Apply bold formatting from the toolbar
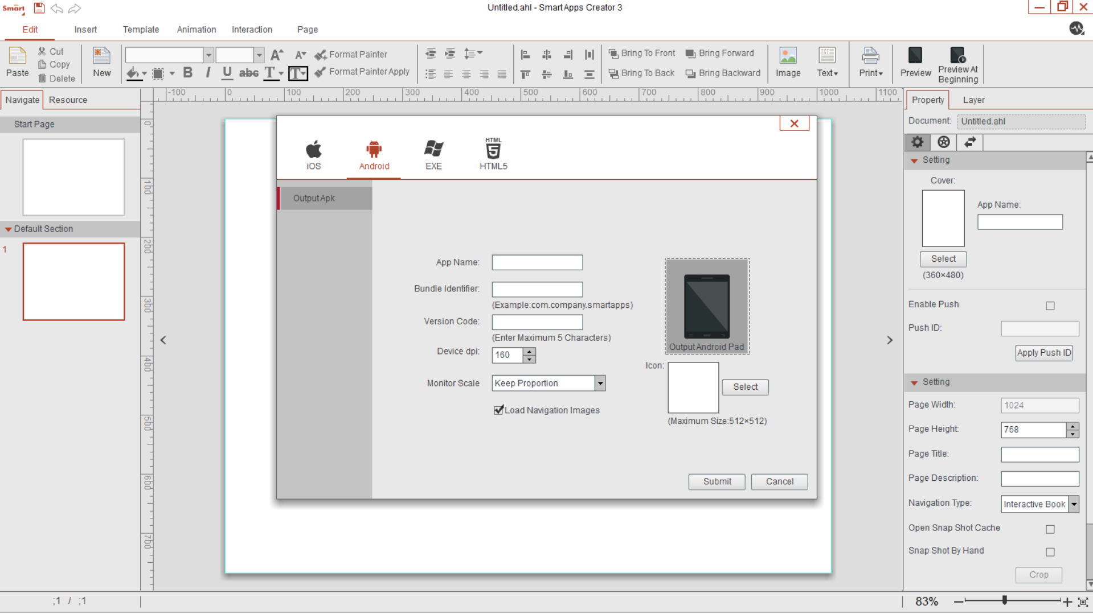 click(187, 73)
